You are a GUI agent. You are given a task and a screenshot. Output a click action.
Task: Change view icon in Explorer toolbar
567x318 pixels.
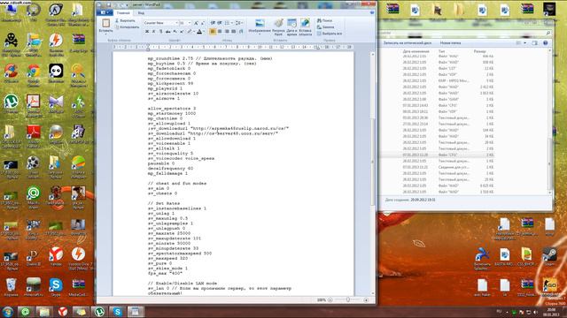tap(518, 43)
